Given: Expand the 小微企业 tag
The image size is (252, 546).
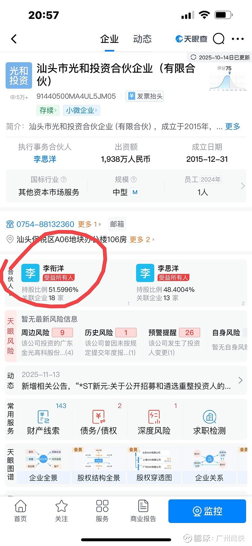Looking at the screenshot, I should [x=82, y=110].
